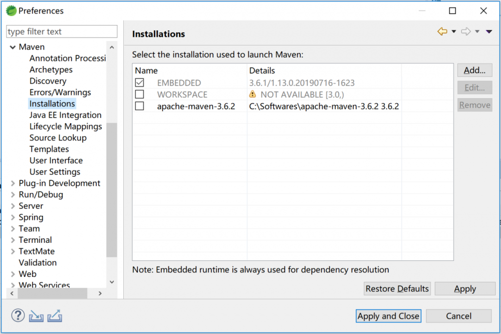Open the Archetypes preference page
501x334 pixels.
(x=51, y=70)
